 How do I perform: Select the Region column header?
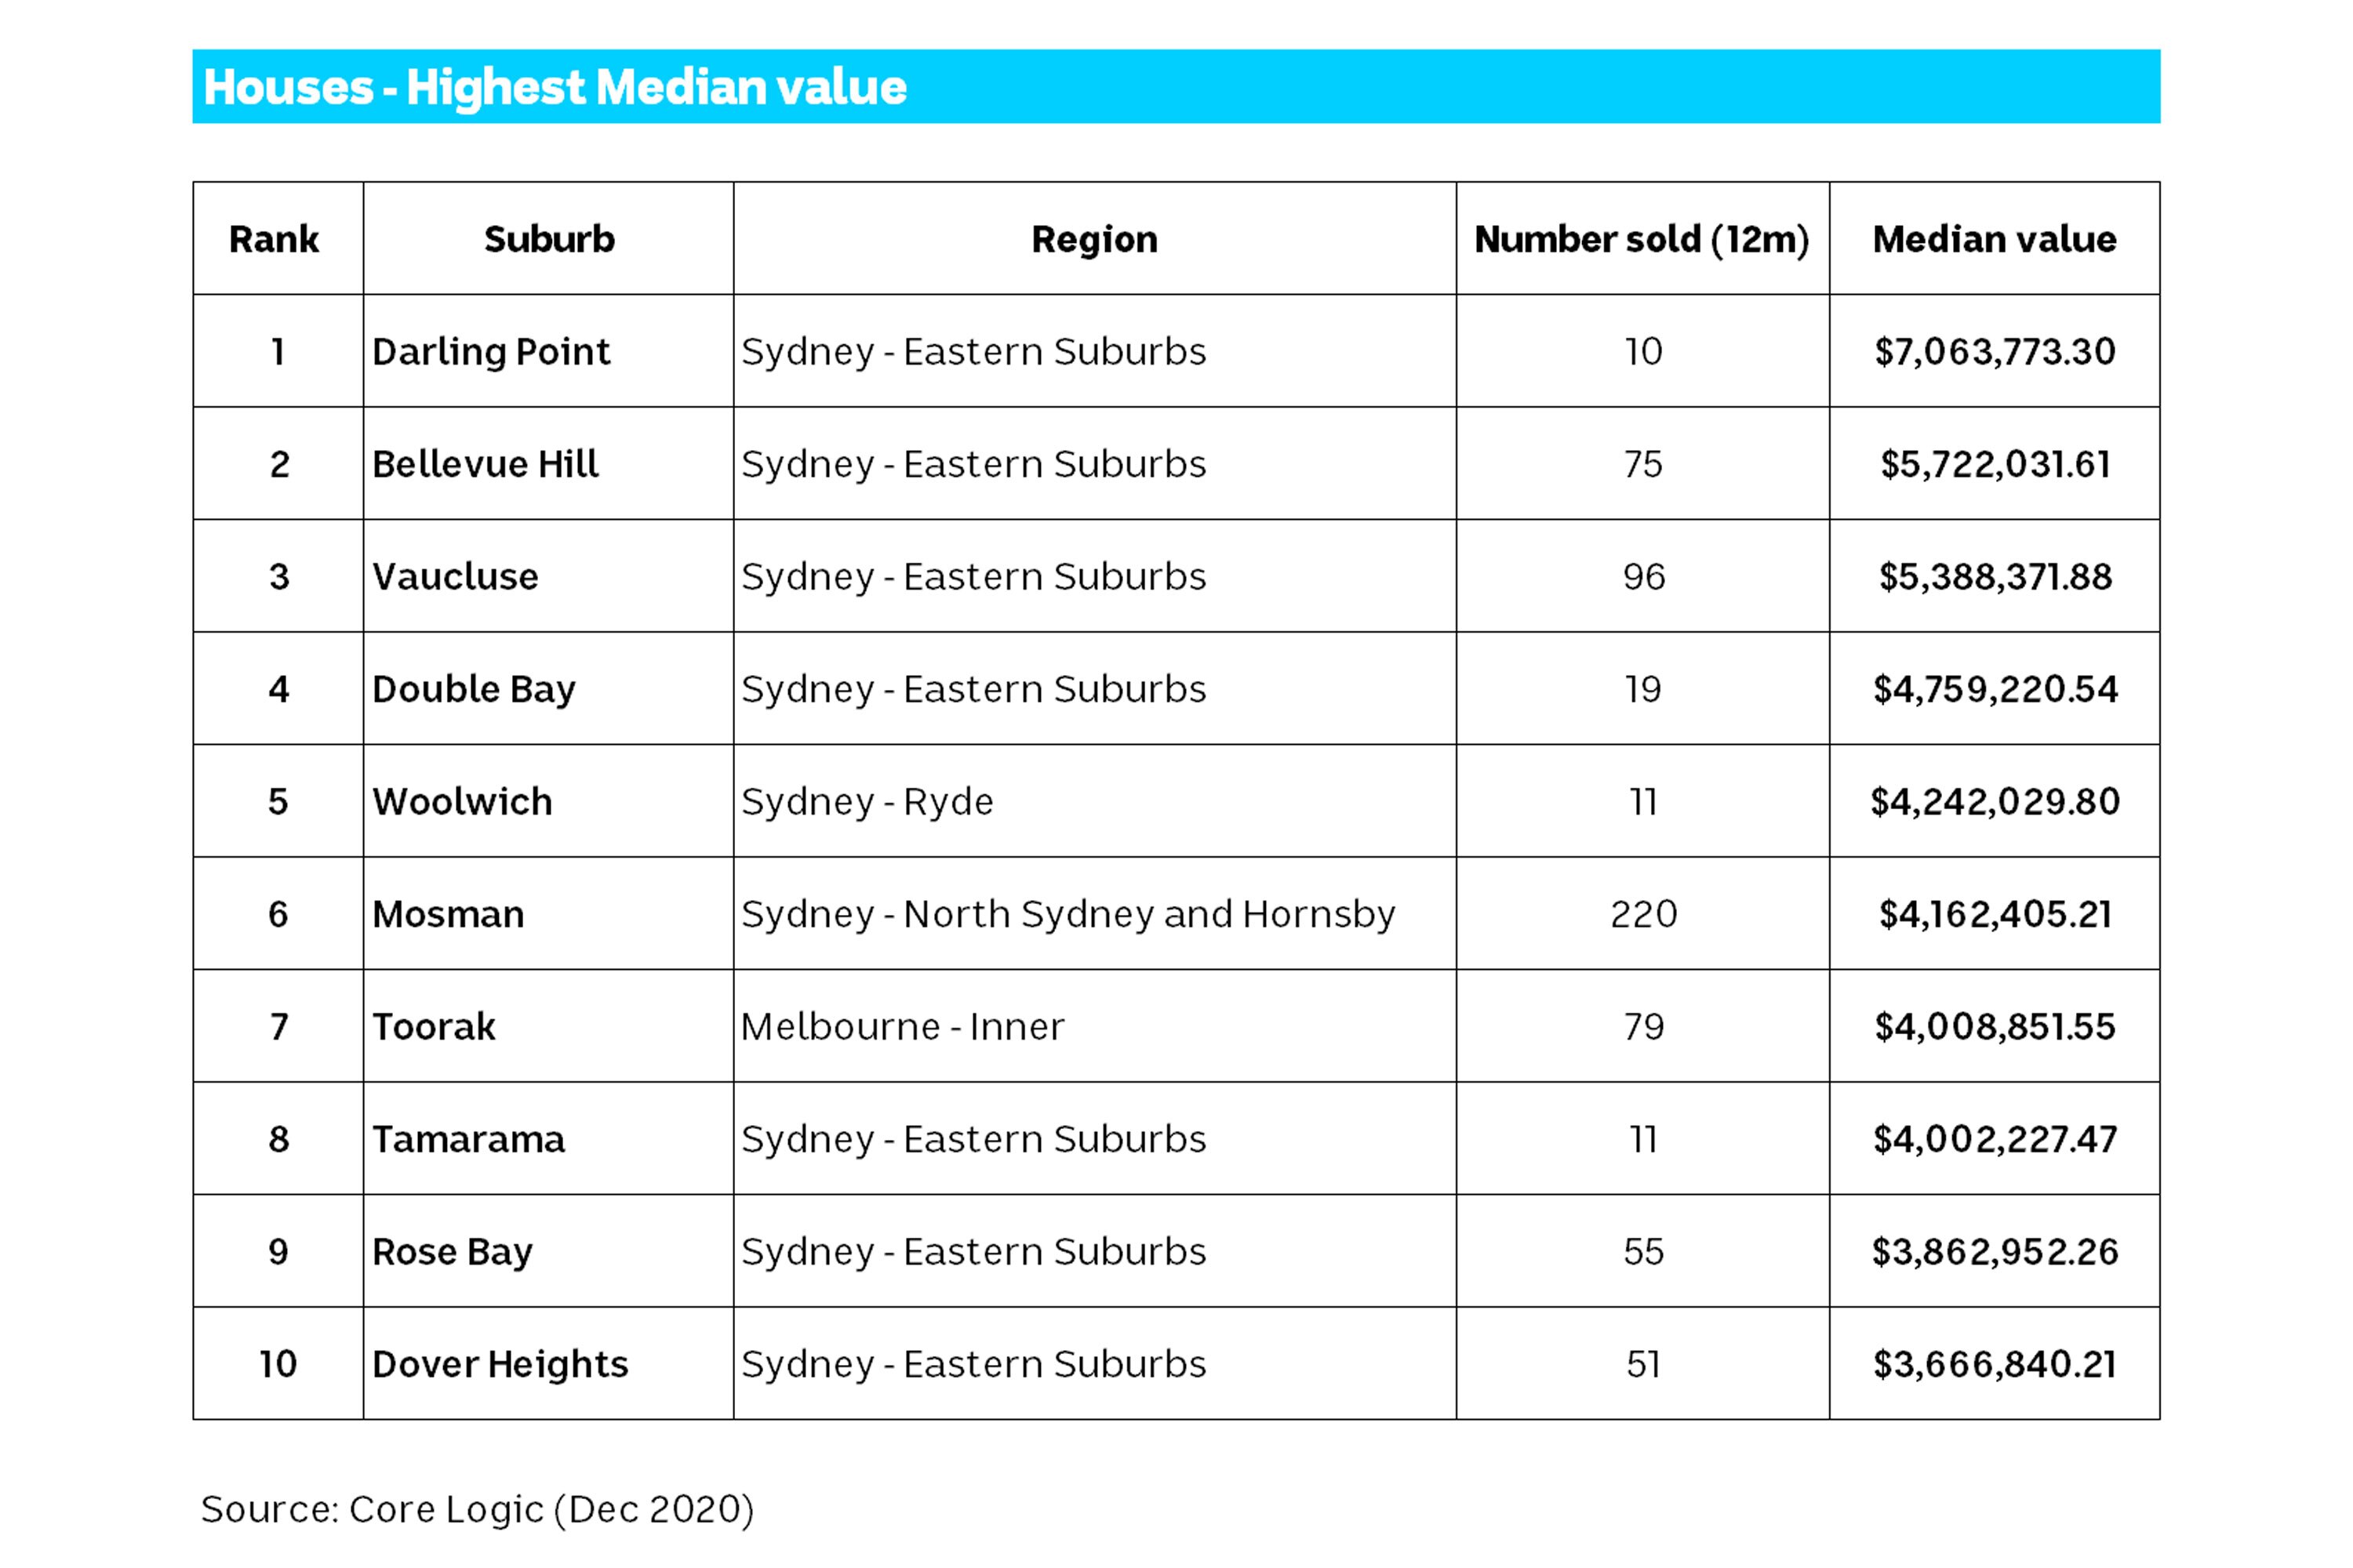pyautogui.click(x=1094, y=239)
